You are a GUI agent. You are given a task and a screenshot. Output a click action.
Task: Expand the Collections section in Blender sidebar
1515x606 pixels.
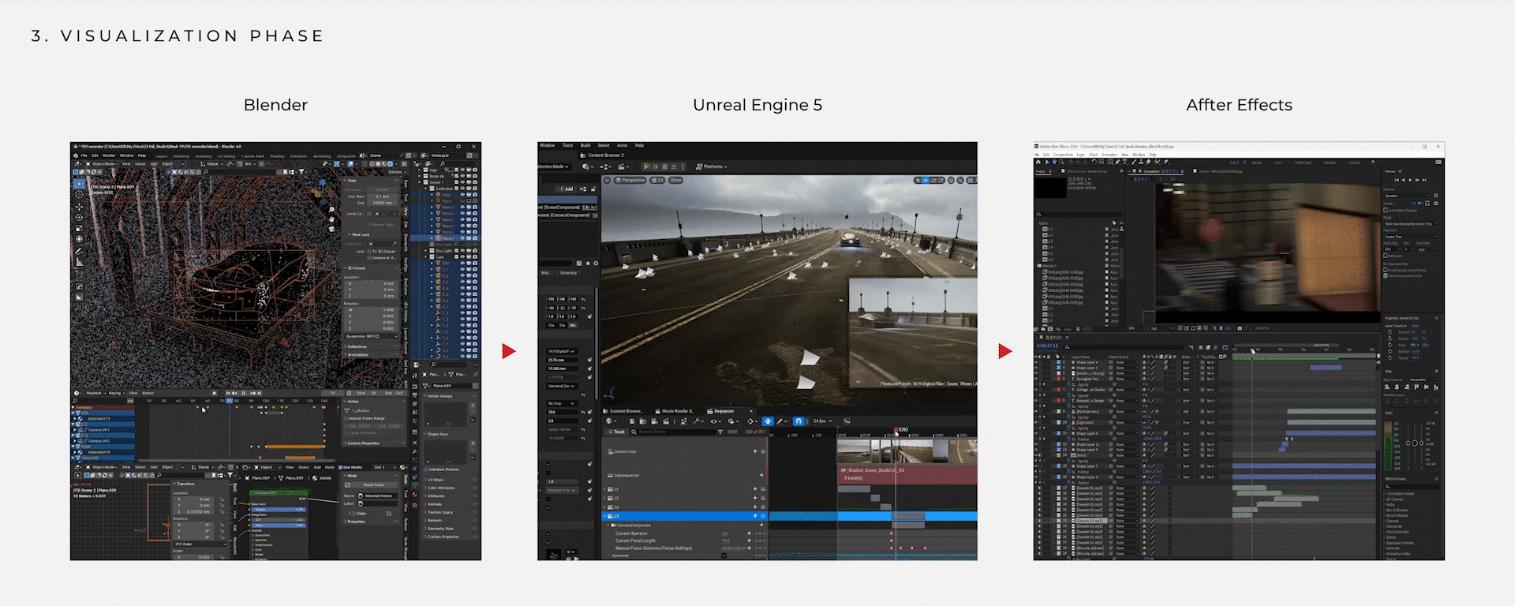[357, 346]
